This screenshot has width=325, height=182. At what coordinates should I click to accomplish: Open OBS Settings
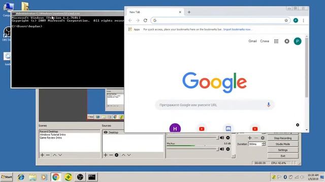pos(283,150)
